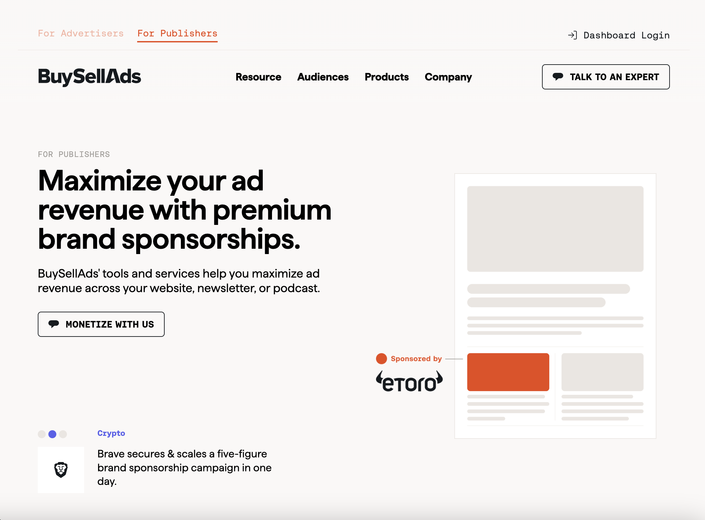Open the Company menu item

pos(448,76)
